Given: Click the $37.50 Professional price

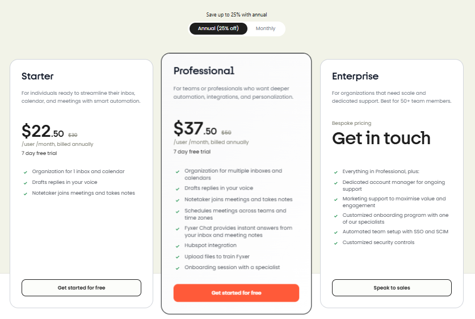Looking at the screenshot, I should click(195, 129).
